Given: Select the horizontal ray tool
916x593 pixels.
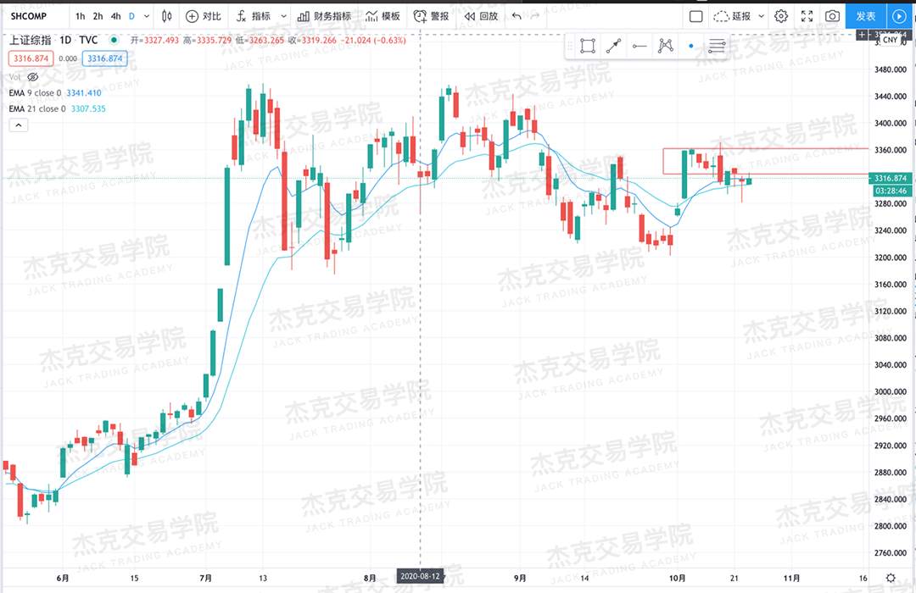Looking at the screenshot, I should tap(640, 46).
